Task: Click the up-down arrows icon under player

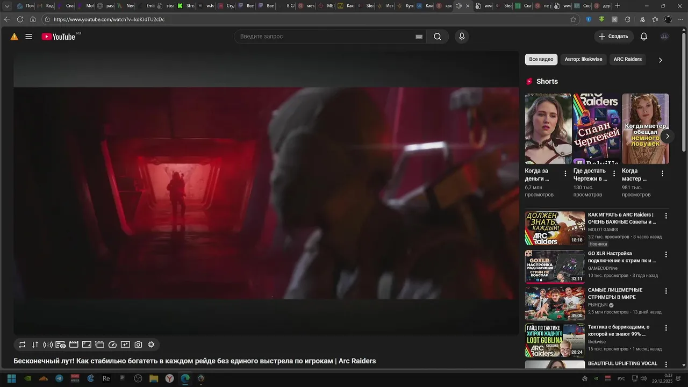Action: (x=35, y=345)
